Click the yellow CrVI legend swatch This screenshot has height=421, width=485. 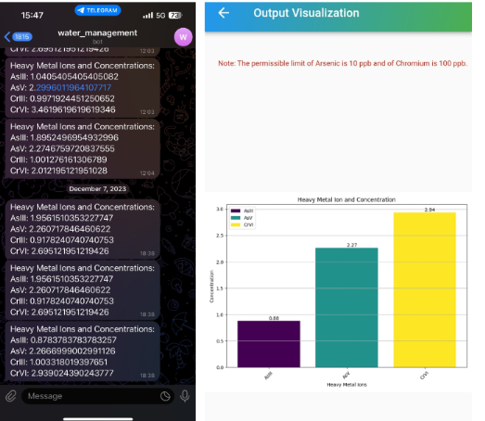236,224
